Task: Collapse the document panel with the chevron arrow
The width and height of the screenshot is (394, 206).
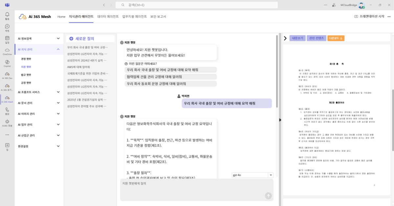Action: tap(285, 38)
